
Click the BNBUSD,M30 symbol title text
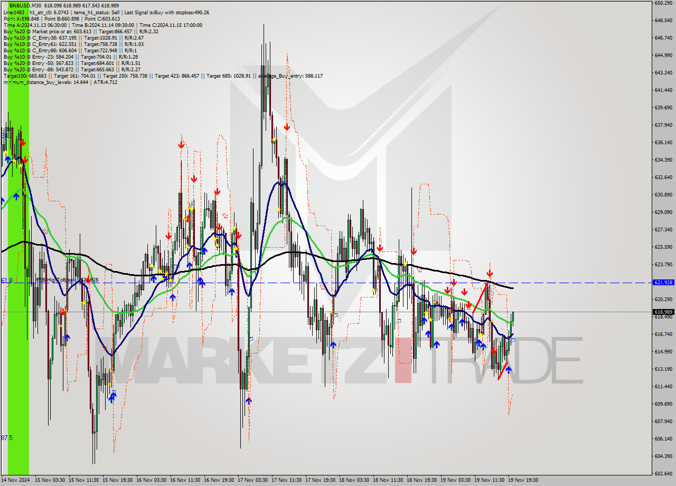25,5
